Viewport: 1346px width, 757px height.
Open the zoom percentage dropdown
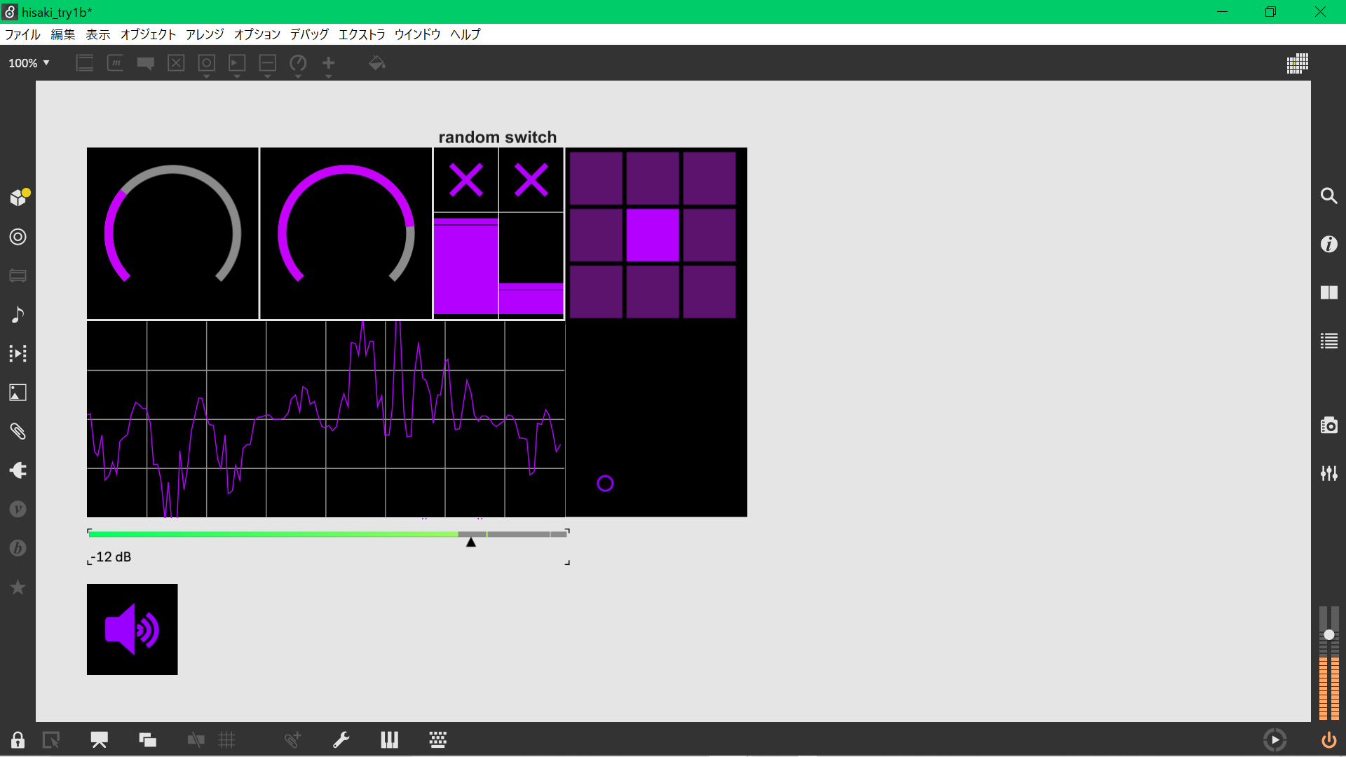pos(29,63)
